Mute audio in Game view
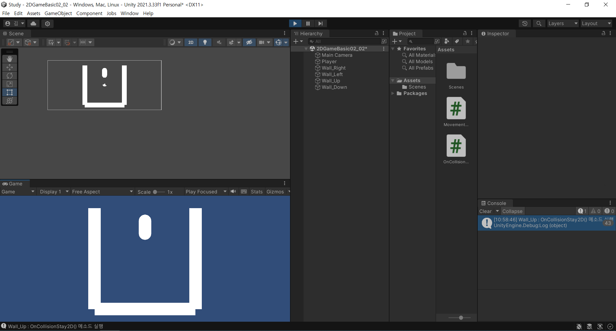 pos(233,191)
